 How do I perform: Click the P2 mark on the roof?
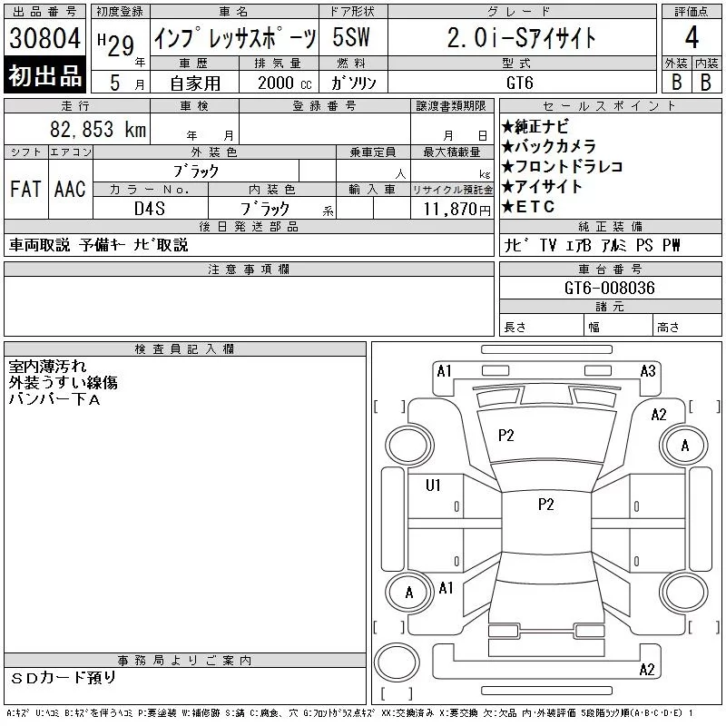(546, 505)
